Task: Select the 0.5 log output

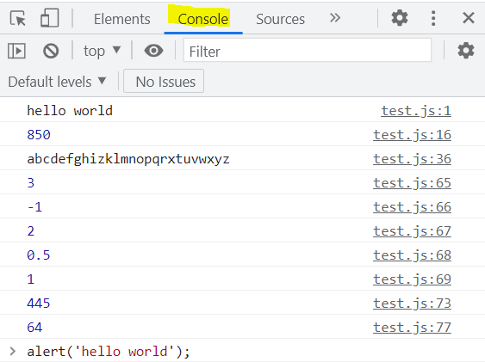Action: point(39,255)
